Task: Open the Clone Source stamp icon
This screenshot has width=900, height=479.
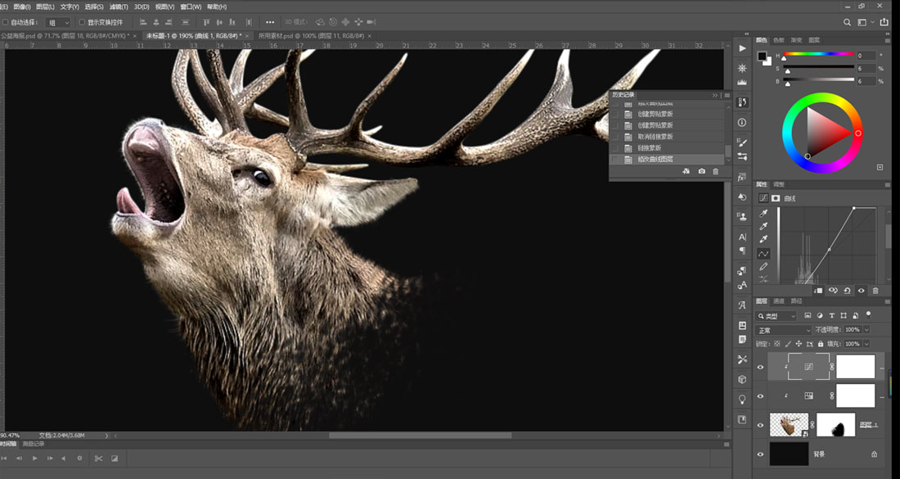Action: 743,216
